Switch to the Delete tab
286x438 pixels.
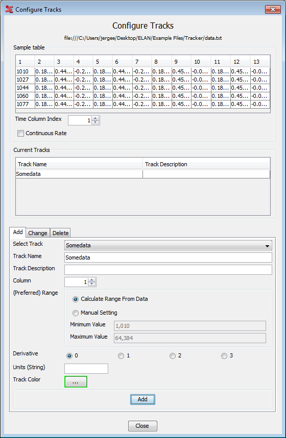click(x=60, y=233)
